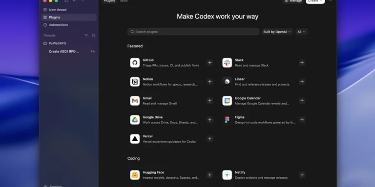Click the Gmail plugin logo icon
The height and width of the screenshot is (187, 375).
click(135, 101)
